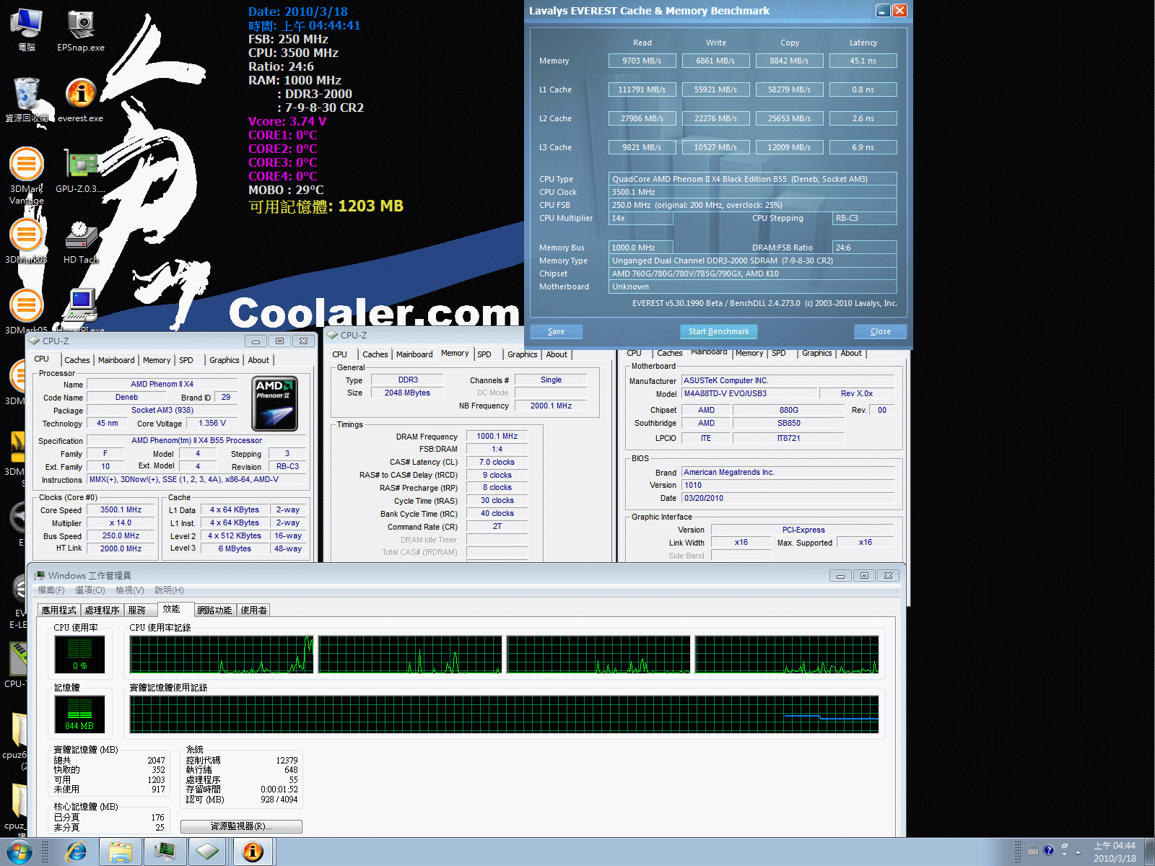The height and width of the screenshot is (866, 1155).
Task: Click the Core Speed 3500.1 MHz field in CPU-Z
Action: click(121, 509)
